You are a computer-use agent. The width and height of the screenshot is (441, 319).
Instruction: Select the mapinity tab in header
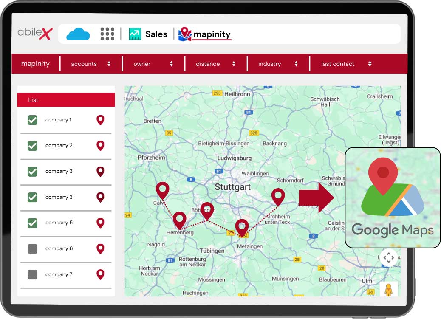click(x=212, y=34)
